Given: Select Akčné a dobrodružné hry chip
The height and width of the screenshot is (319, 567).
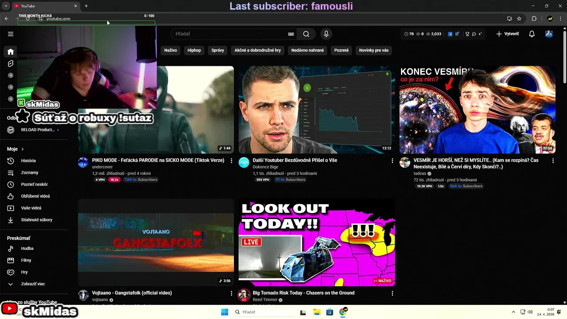Looking at the screenshot, I should coord(258,51).
